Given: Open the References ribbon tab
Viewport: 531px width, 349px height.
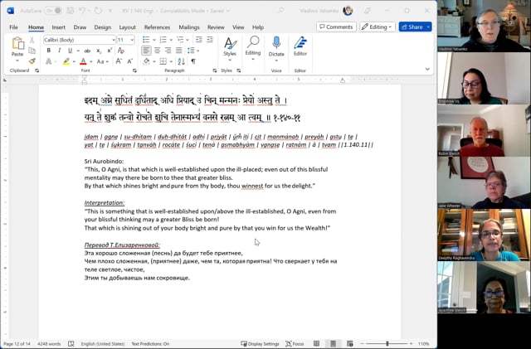Looking at the screenshot, I should point(157,27).
